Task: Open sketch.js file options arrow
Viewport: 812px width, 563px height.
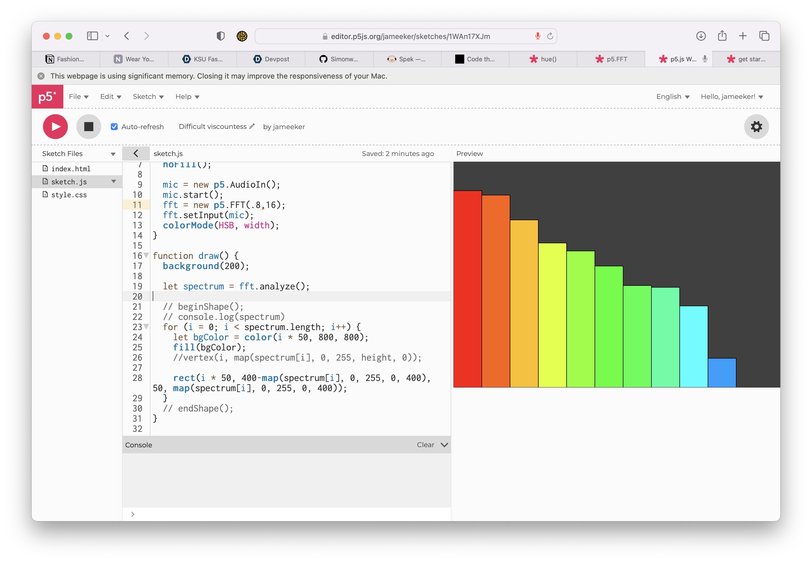Action: point(114,181)
